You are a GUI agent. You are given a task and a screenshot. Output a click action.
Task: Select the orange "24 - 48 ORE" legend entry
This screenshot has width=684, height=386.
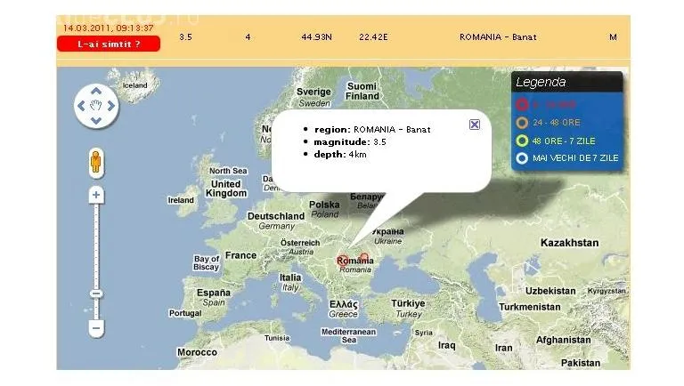[557, 122]
